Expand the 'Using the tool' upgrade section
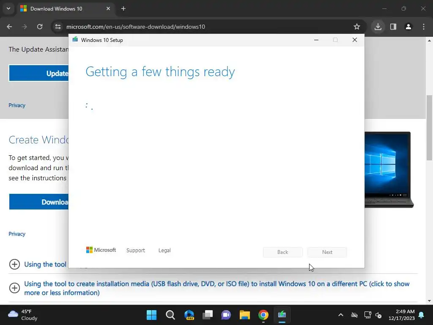The image size is (433, 325). [x=14, y=264]
